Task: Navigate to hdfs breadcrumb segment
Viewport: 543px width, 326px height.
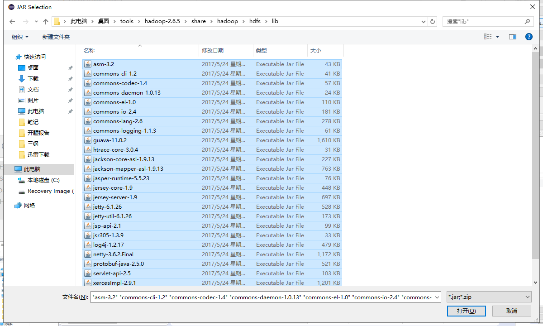Action: click(x=255, y=21)
